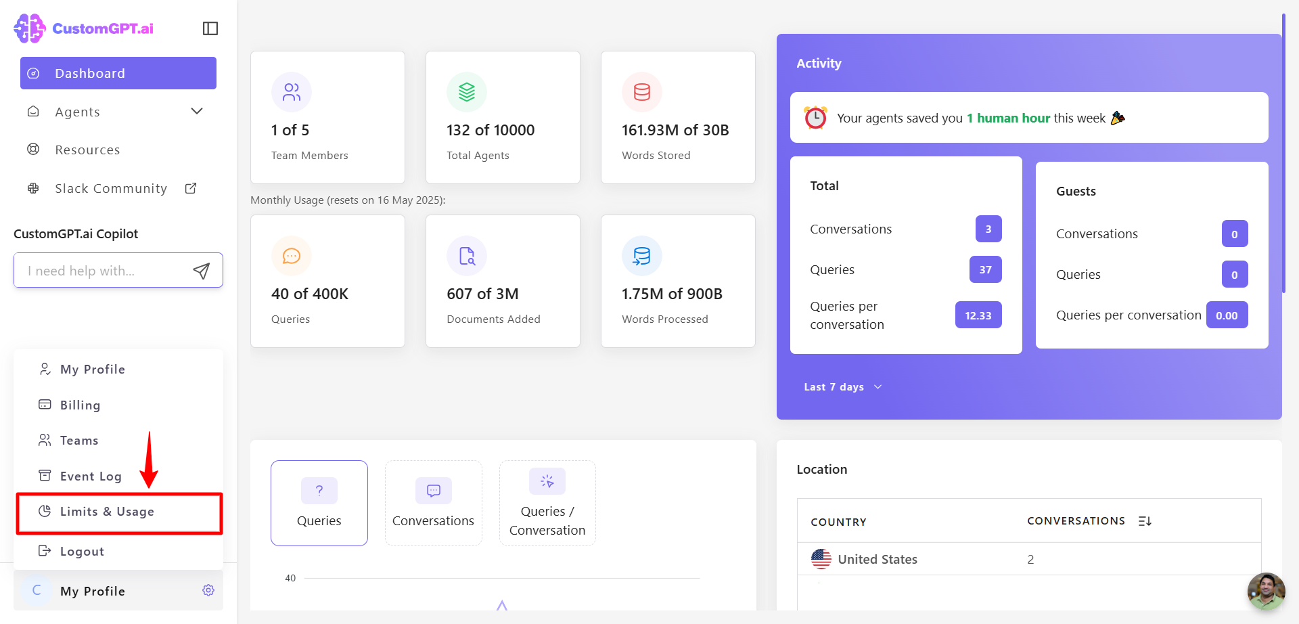Click the party popper emoji icon
Screen dimensions: 1299x624
coord(1118,118)
